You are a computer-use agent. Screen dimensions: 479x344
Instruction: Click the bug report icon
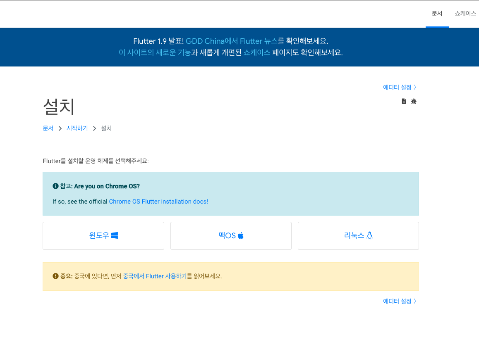coord(414,101)
